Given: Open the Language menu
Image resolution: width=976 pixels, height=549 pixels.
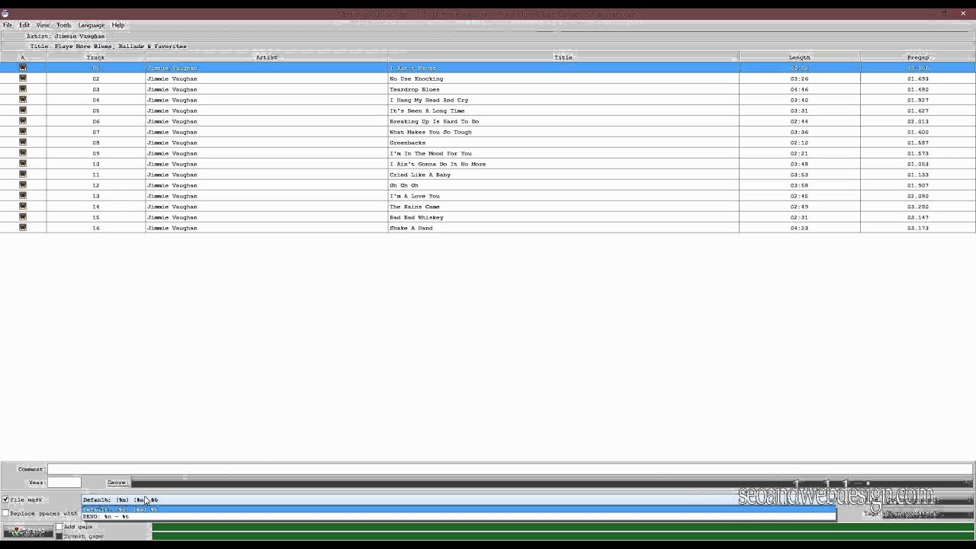Looking at the screenshot, I should click(x=91, y=25).
